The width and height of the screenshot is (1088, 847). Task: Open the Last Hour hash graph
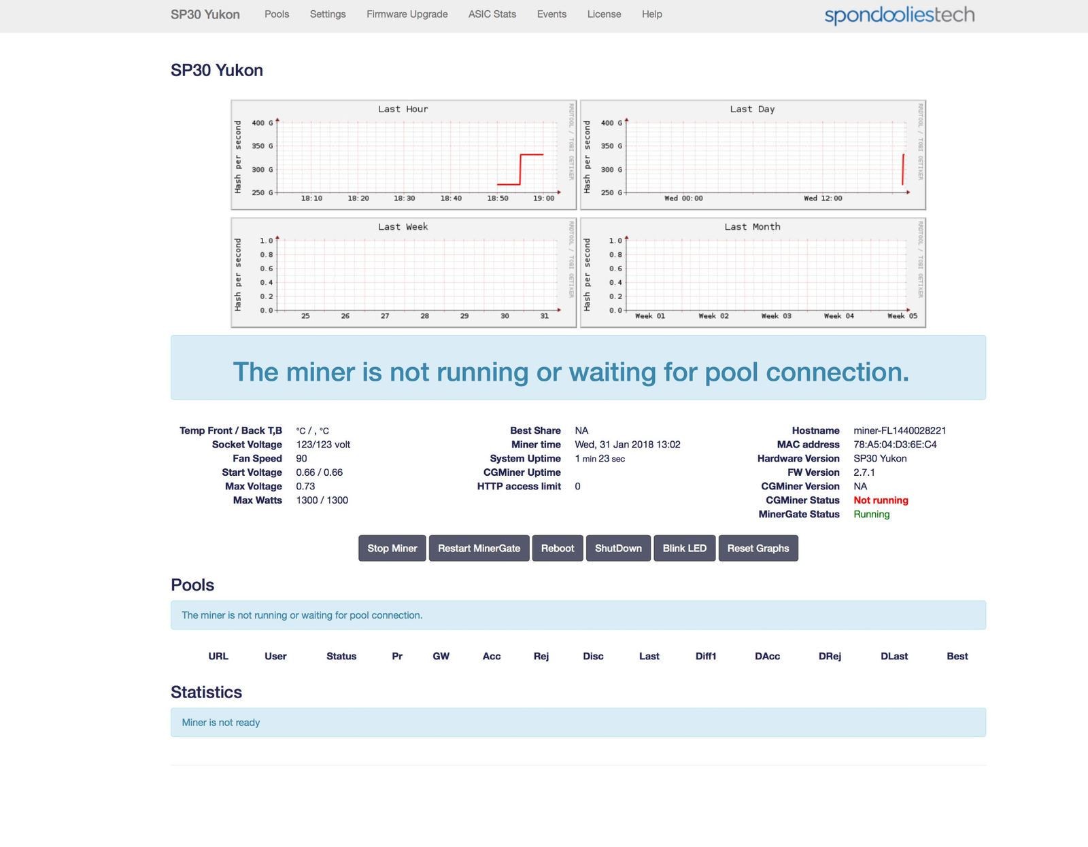404,155
